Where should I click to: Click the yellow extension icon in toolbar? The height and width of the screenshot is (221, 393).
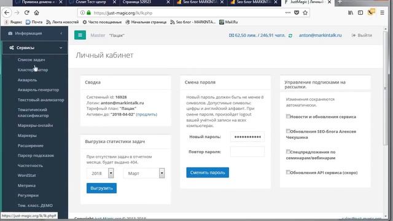tap(371, 12)
